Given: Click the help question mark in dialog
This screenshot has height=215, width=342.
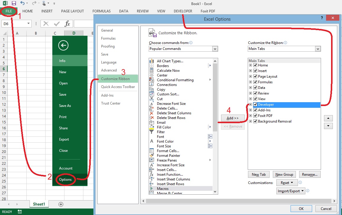Looking at the screenshot, I should 322,18.
